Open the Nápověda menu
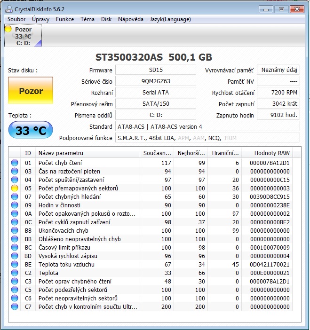This screenshot has height=330, width=310. pos(131,19)
